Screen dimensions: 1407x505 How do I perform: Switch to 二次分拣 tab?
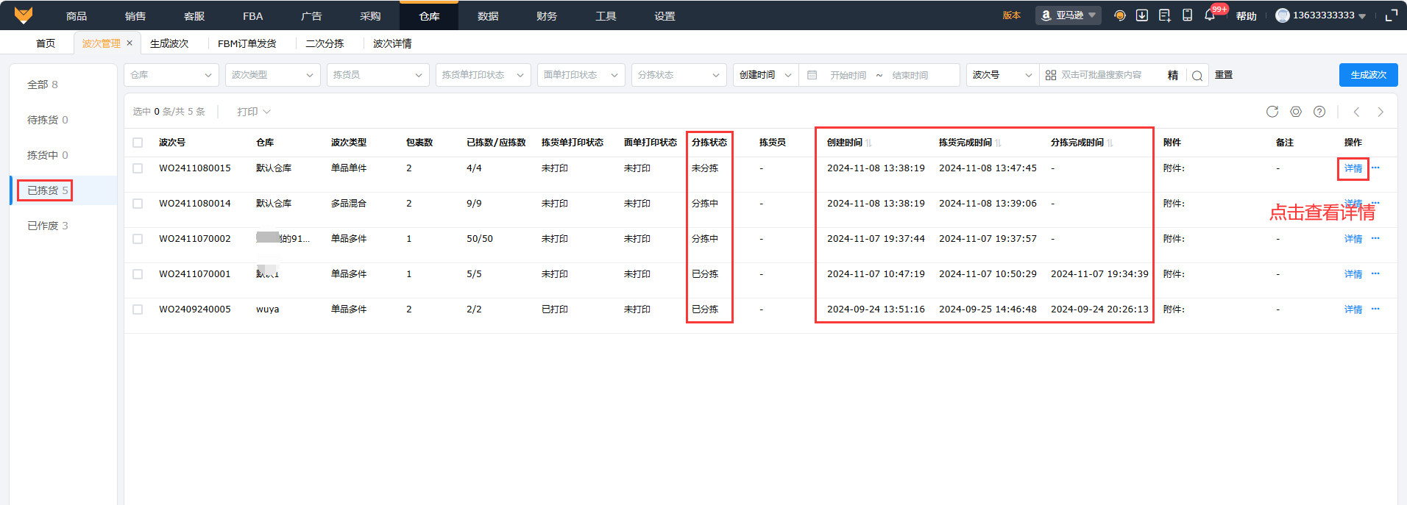pyautogui.click(x=325, y=43)
